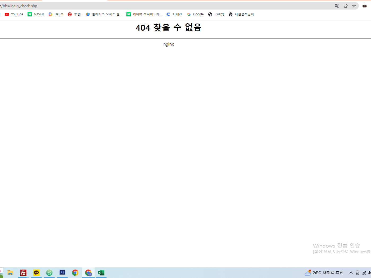Image resolution: width=371 pixels, height=278 pixels.
Task: Open the G마켓 bookmark
Action: [216, 14]
